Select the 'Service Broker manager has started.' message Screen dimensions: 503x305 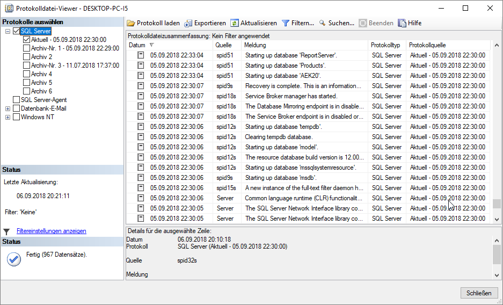coord(291,96)
